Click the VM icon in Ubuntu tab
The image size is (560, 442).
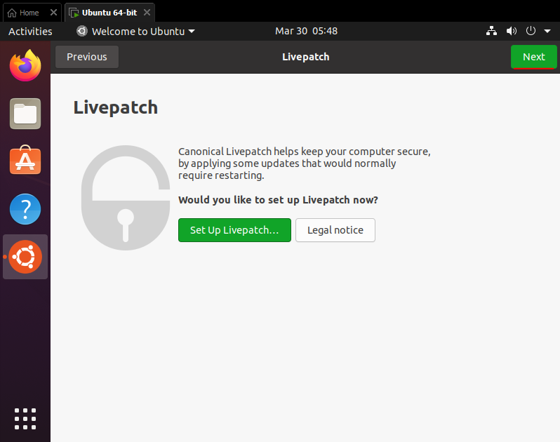click(74, 13)
